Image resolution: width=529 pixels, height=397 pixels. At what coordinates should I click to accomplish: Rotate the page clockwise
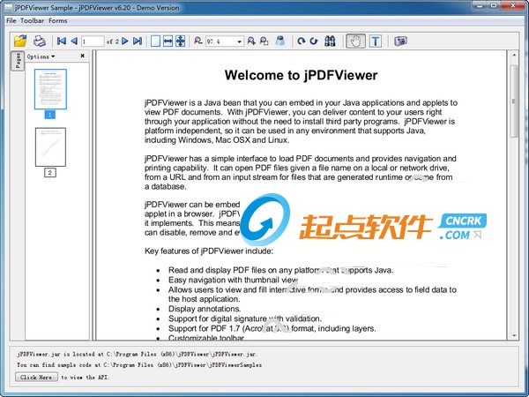coord(302,41)
